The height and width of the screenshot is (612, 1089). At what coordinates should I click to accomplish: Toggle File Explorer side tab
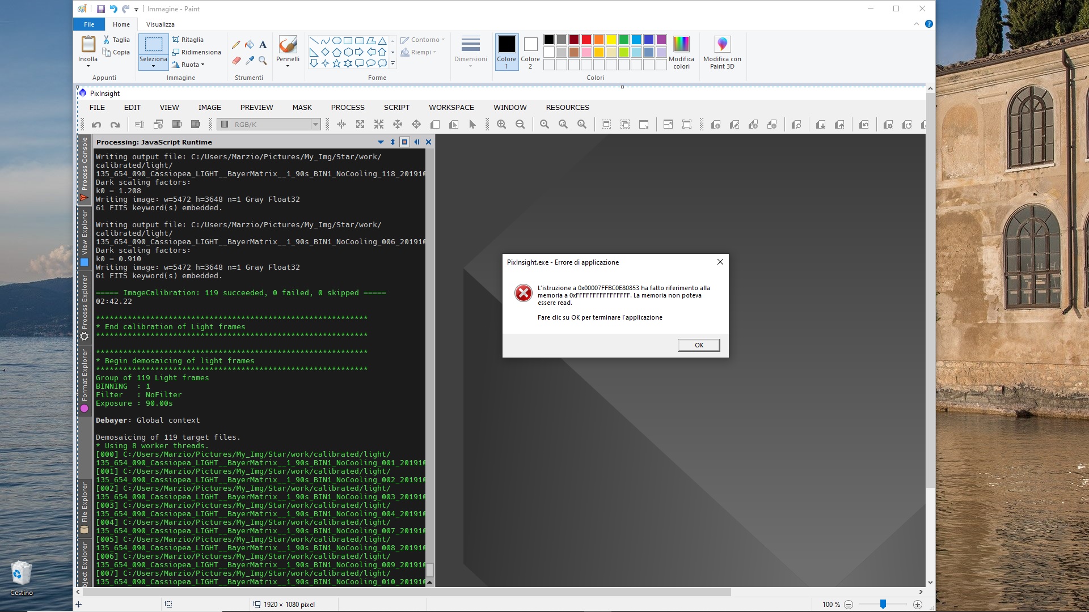pyautogui.click(x=85, y=507)
